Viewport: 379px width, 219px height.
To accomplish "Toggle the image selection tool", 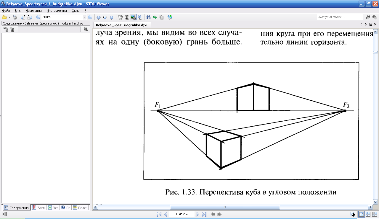I will tap(133, 17).
